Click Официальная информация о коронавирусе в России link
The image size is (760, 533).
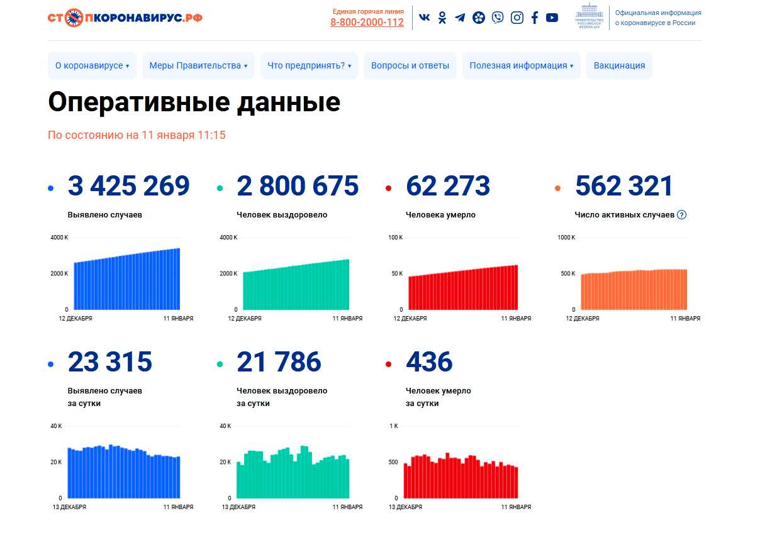point(657,18)
